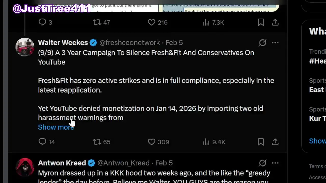Reply to the post with 3 comments
The image size is (326, 183).
42,22
